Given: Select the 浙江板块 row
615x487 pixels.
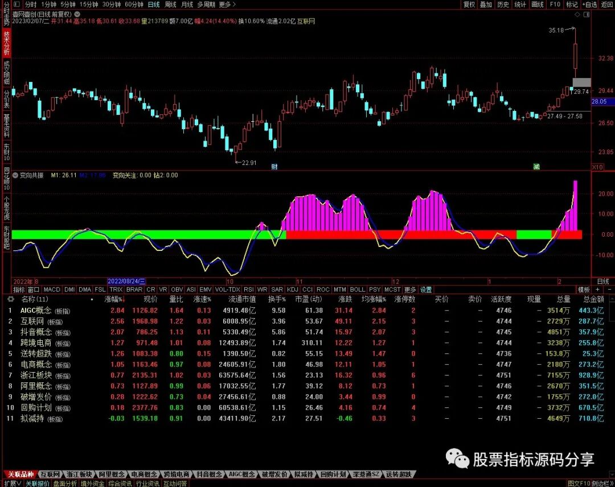Looking at the screenshot, I should tap(305, 375).
